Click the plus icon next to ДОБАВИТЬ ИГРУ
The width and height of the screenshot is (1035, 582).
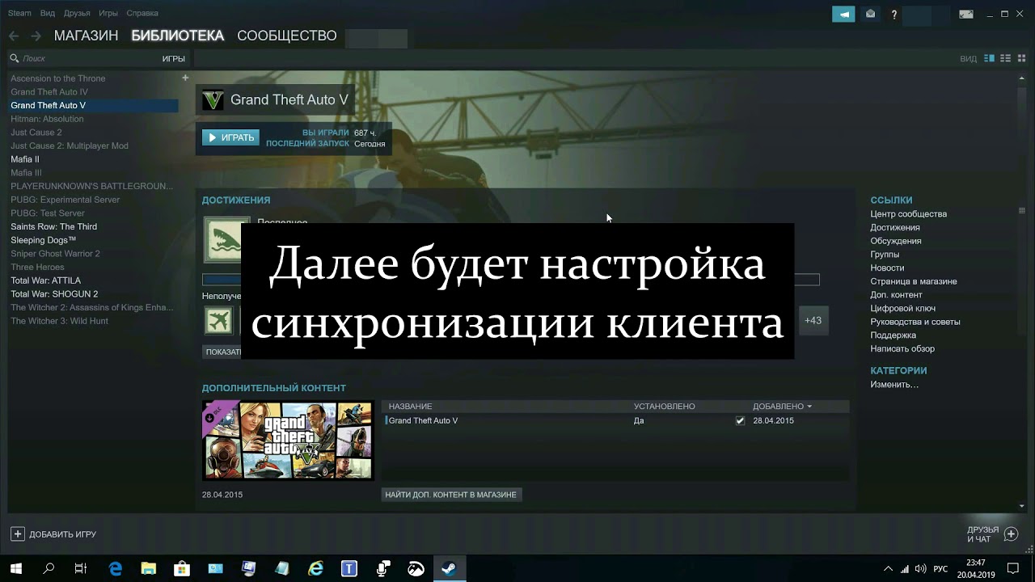click(x=17, y=533)
